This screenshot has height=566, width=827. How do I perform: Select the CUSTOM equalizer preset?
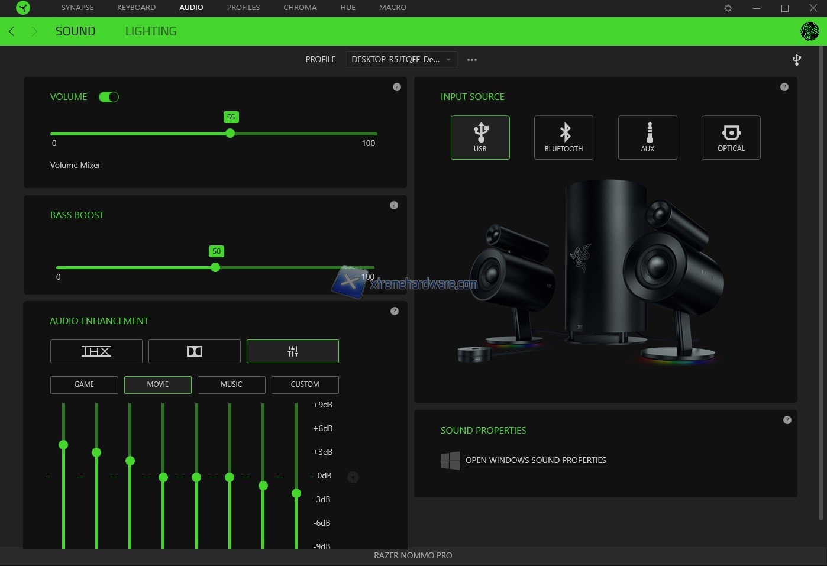pyautogui.click(x=305, y=384)
